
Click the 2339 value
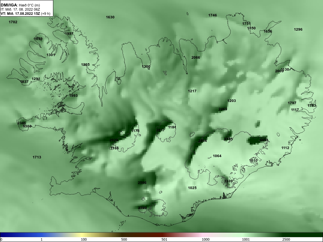coord(228,181)
